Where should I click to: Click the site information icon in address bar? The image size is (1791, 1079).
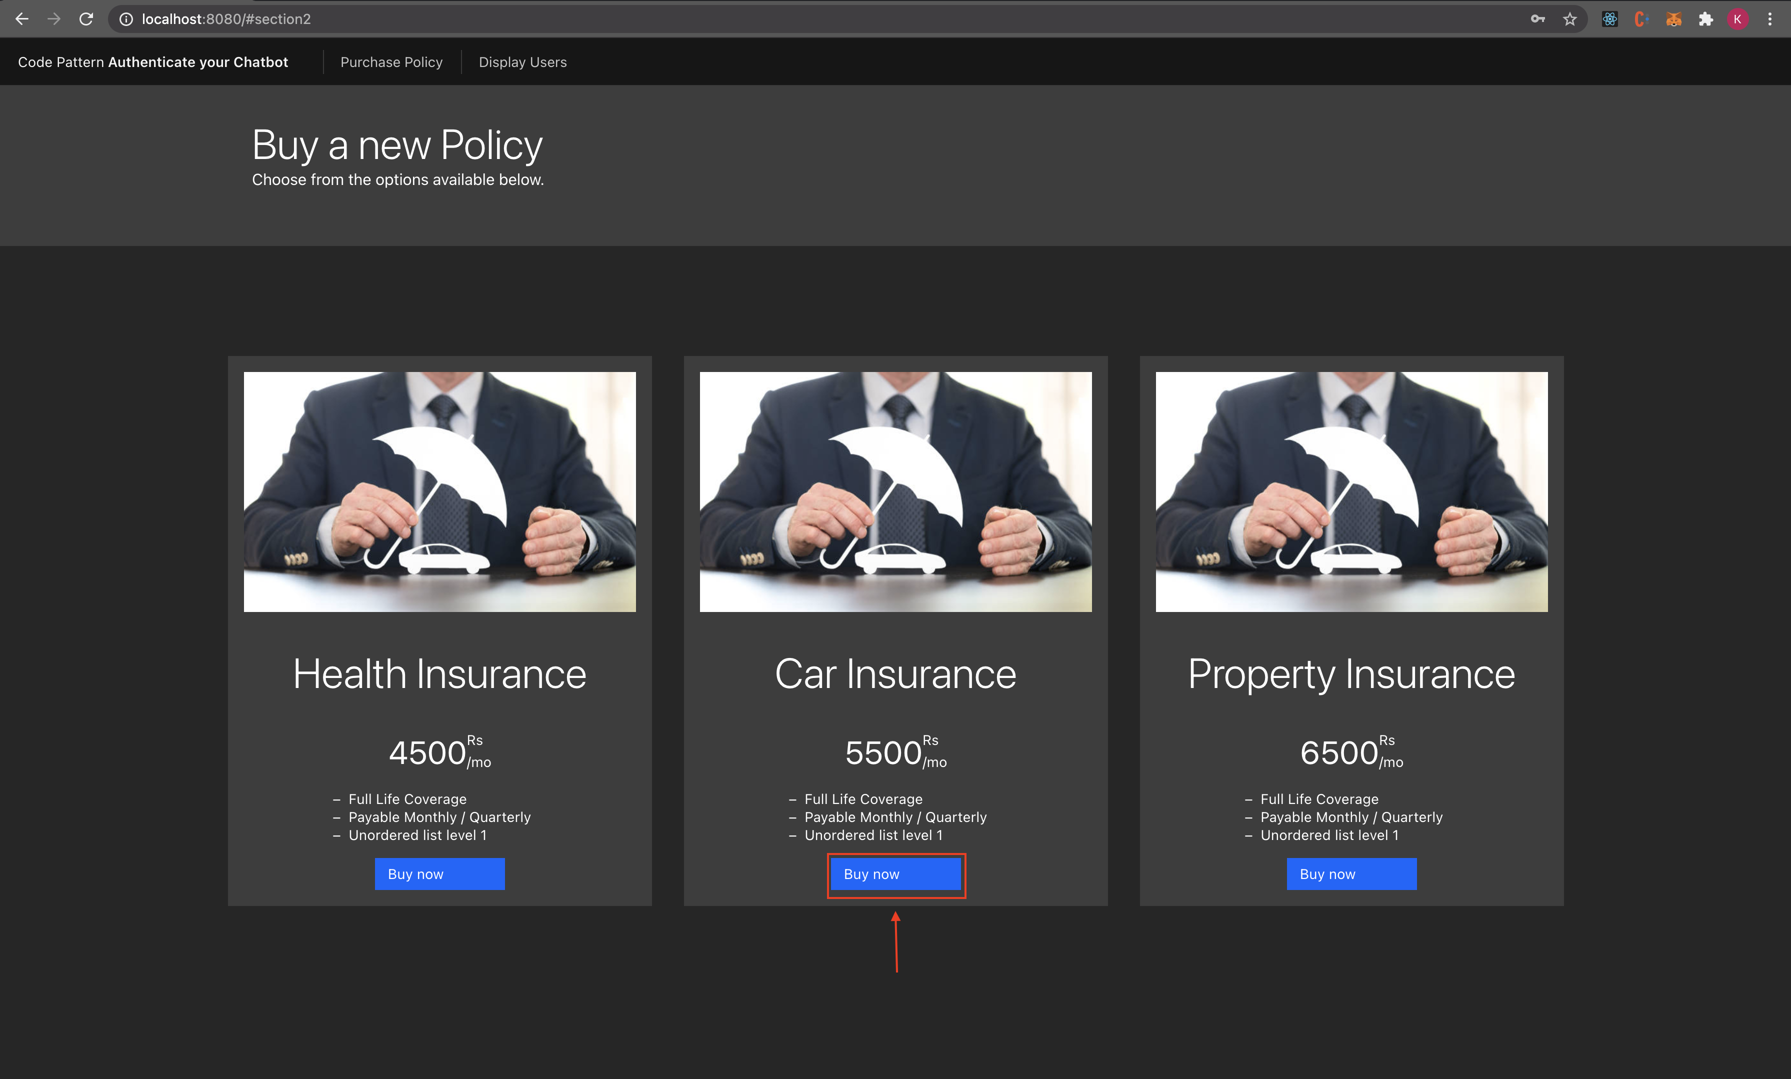click(125, 19)
